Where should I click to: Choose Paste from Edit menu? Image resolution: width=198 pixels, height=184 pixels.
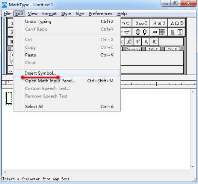click(67, 55)
